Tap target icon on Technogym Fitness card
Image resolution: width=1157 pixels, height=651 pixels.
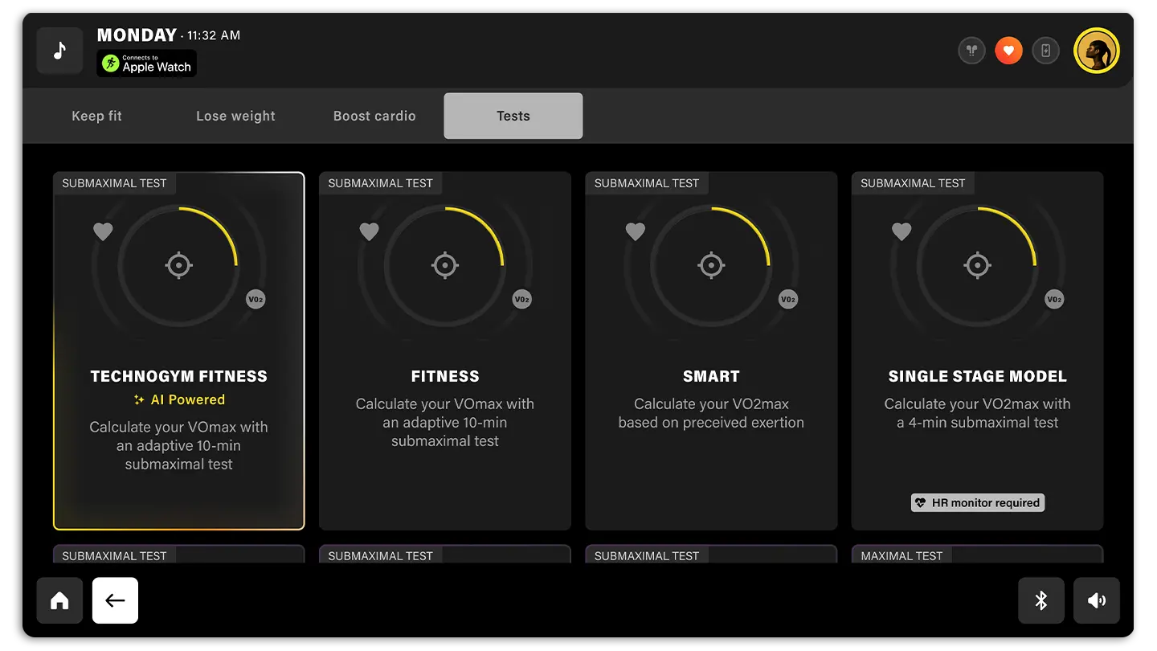click(x=178, y=265)
